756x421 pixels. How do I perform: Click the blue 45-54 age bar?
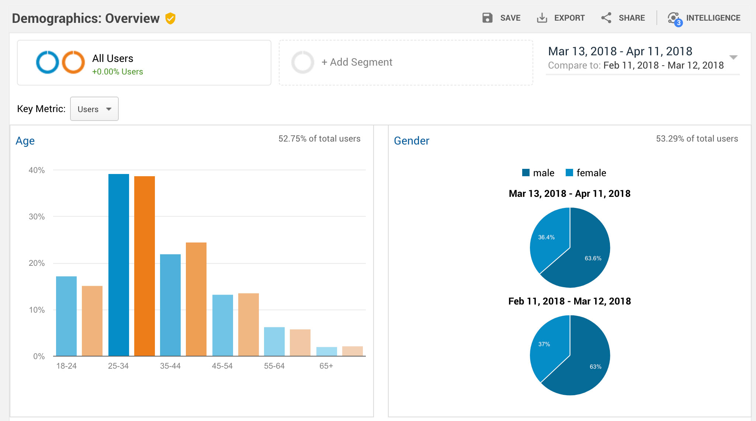click(x=223, y=326)
